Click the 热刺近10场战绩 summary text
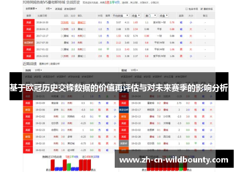The image size is (238, 172). (52, 157)
